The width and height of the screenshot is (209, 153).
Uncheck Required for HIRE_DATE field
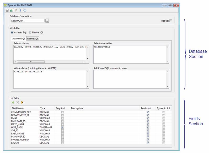click(x=62, y=127)
